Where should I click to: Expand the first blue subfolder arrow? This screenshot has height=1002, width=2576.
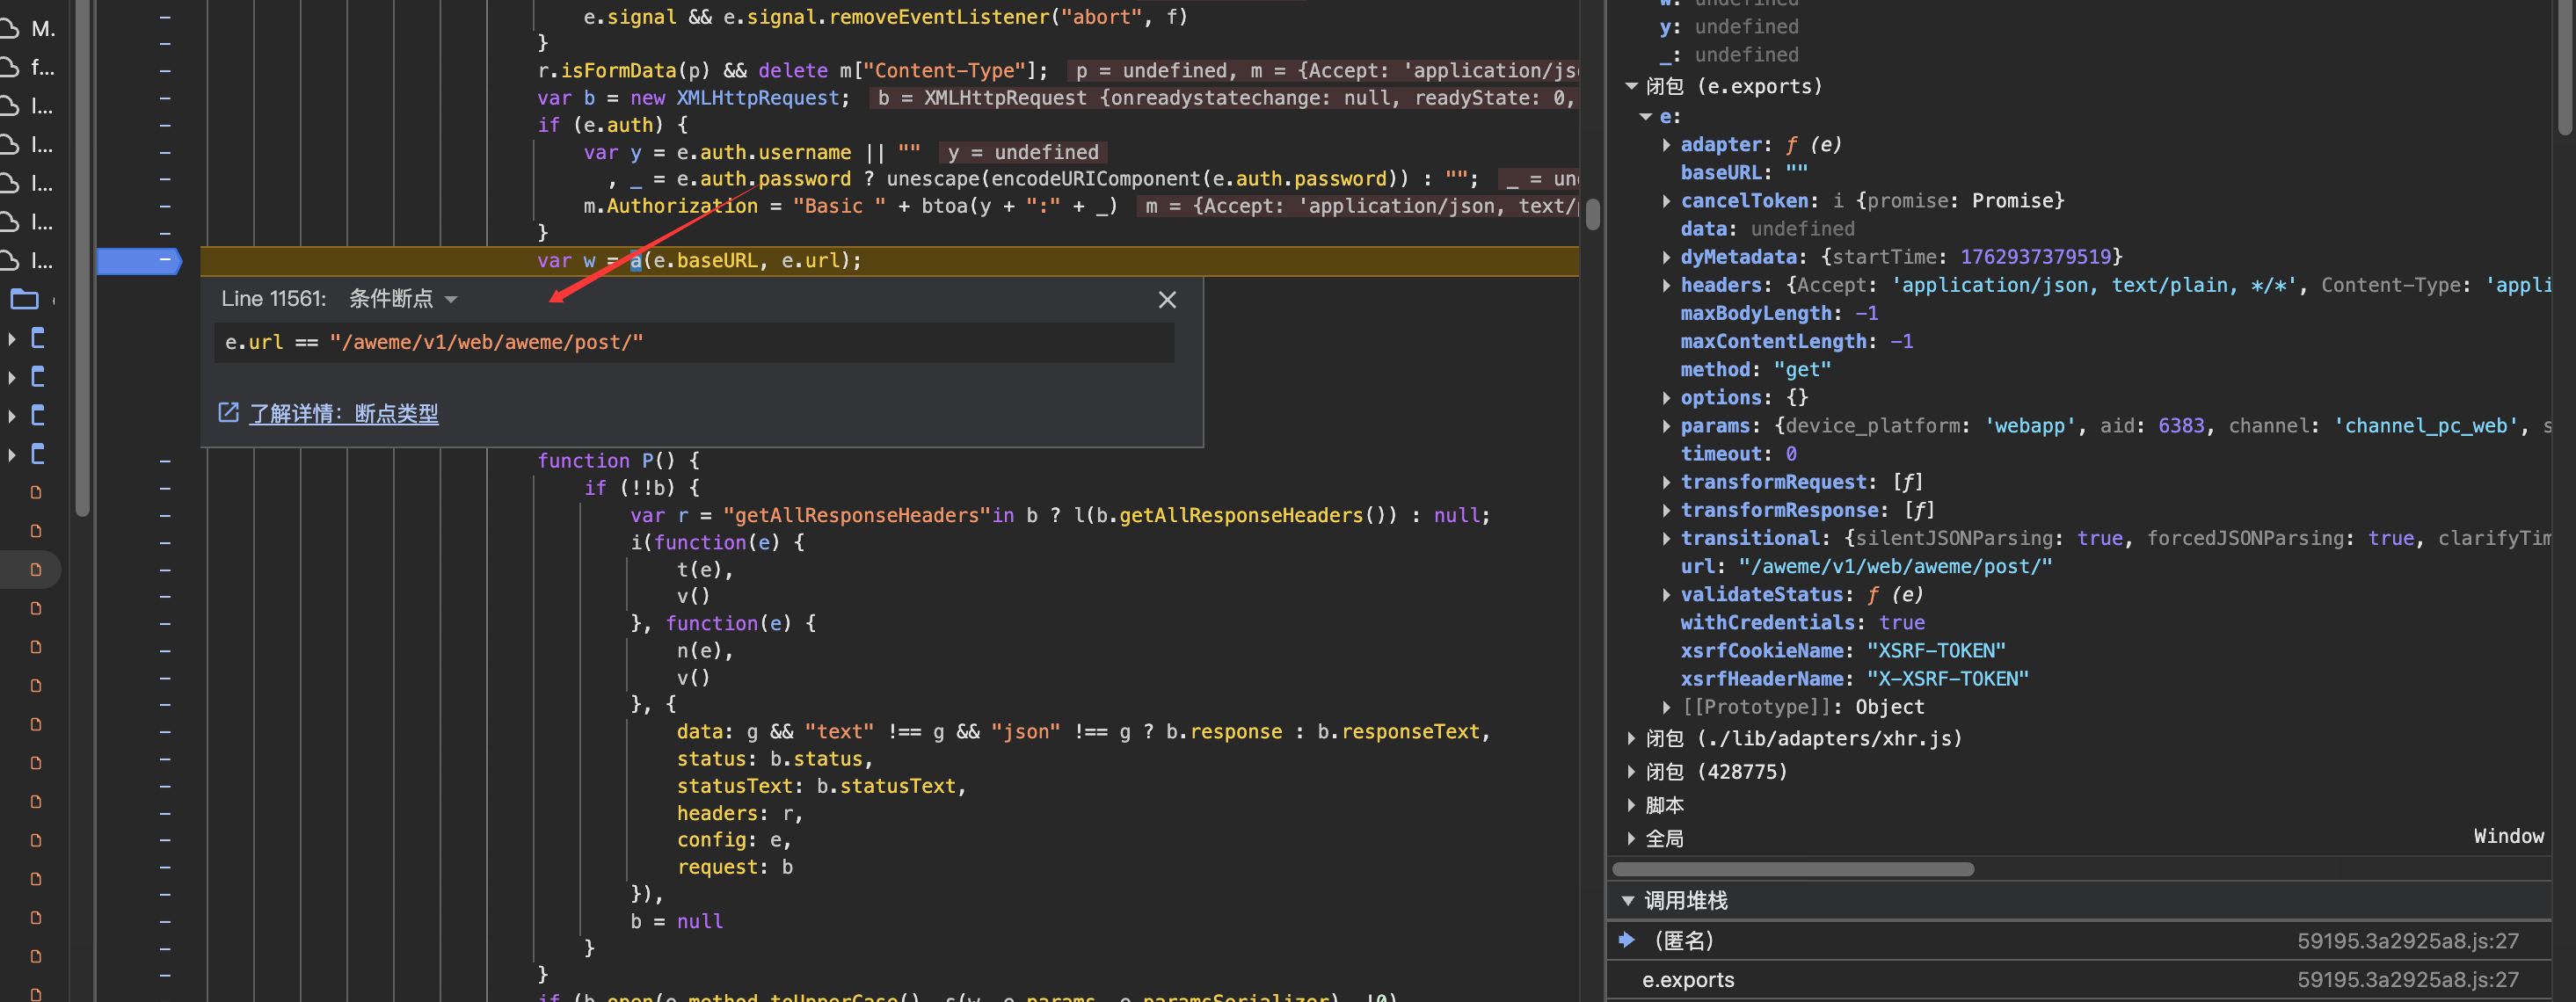tap(12, 339)
